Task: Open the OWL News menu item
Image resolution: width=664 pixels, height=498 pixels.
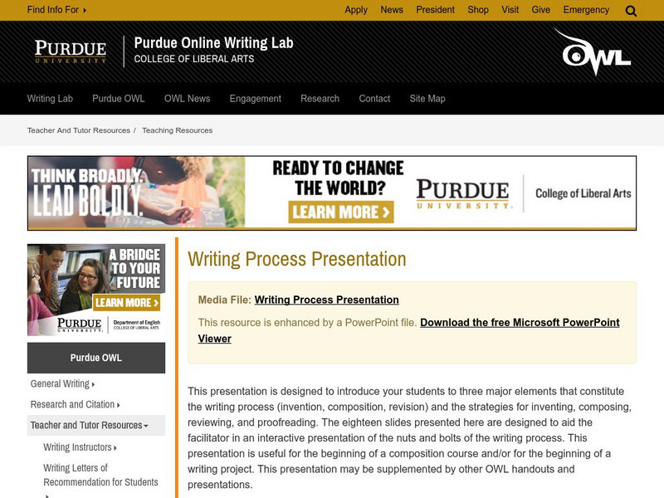Action: tap(188, 99)
